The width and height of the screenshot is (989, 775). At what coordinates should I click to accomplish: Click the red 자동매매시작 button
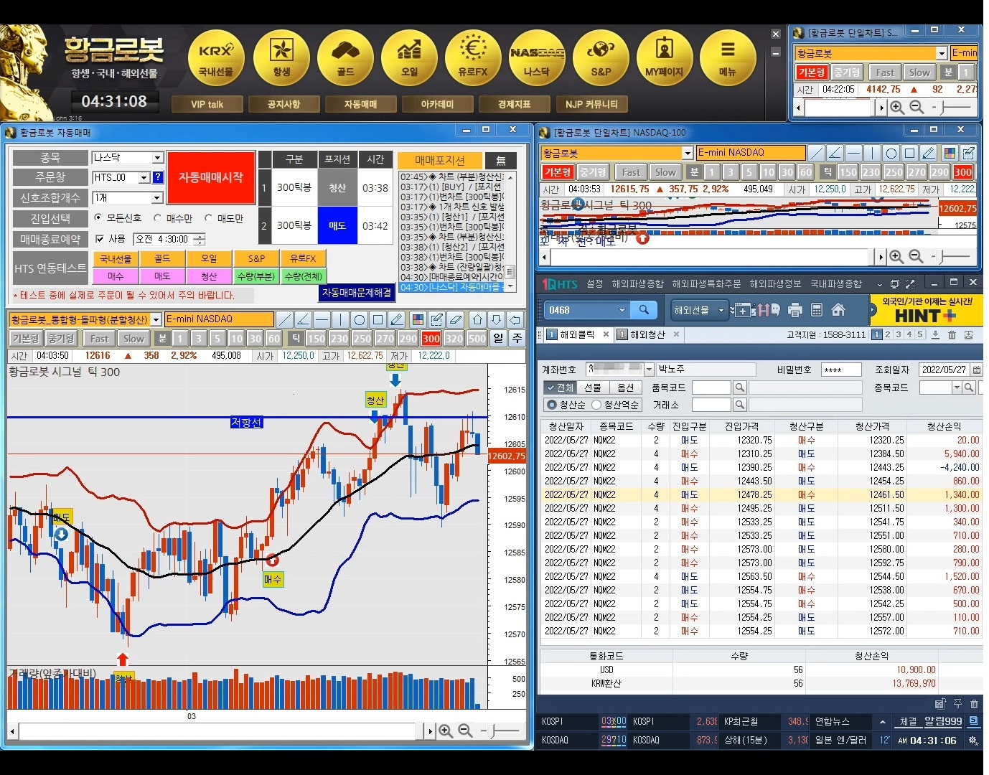[x=211, y=177]
